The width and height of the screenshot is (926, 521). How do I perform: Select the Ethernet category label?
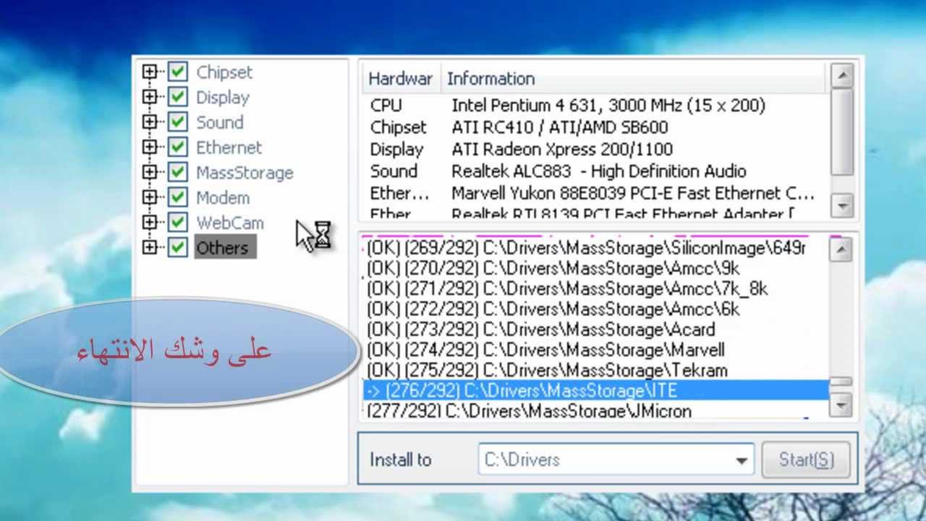point(229,148)
